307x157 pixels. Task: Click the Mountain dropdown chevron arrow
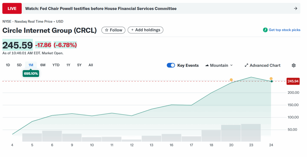click(232, 65)
